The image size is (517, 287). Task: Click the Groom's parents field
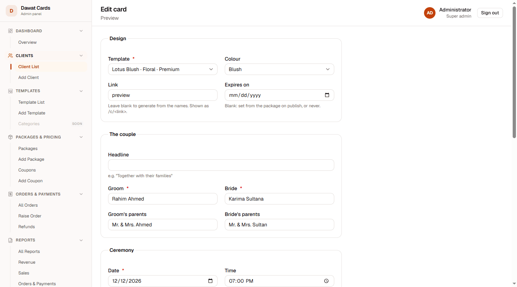pos(163,225)
